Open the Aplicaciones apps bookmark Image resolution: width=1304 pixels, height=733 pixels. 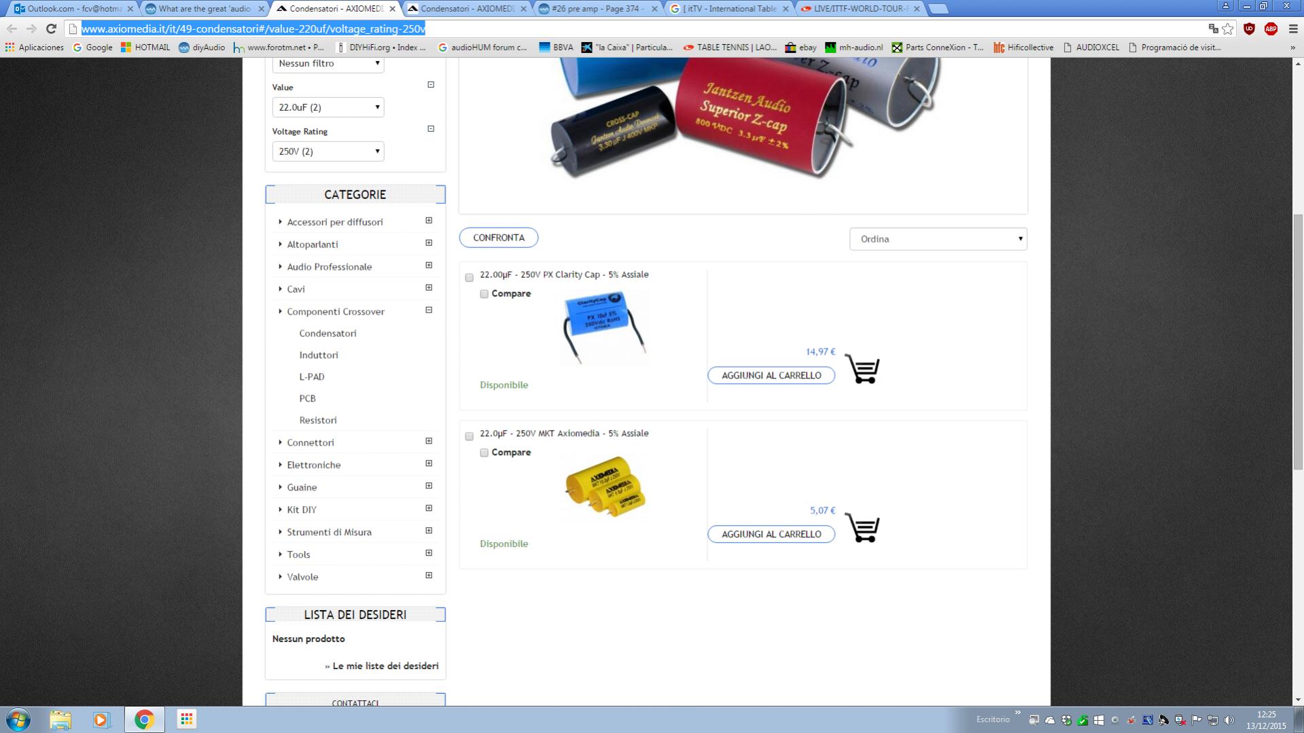coord(34,48)
